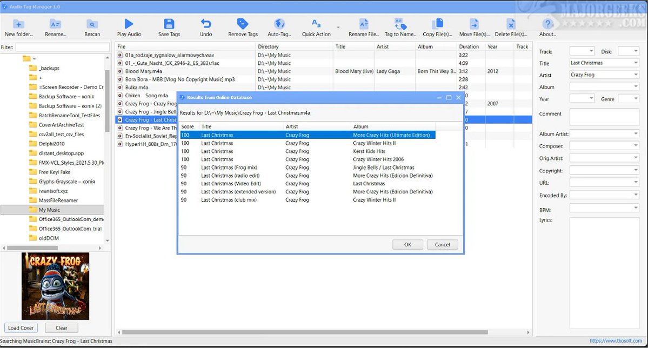Viewport: 648px width, 348px height.
Task: Click the Crazy Frog cover art thumbnail
Action: click(x=55, y=286)
